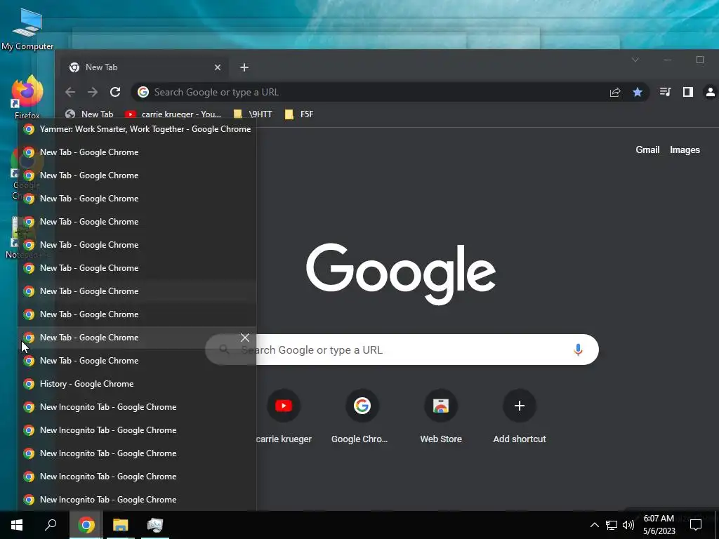This screenshot has height=539, width=719.
Task: Open the New Tab bookmark
Action: coord(89,114)
